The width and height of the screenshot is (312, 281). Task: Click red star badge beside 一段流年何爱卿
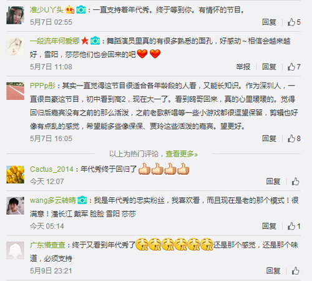[85, 41]
